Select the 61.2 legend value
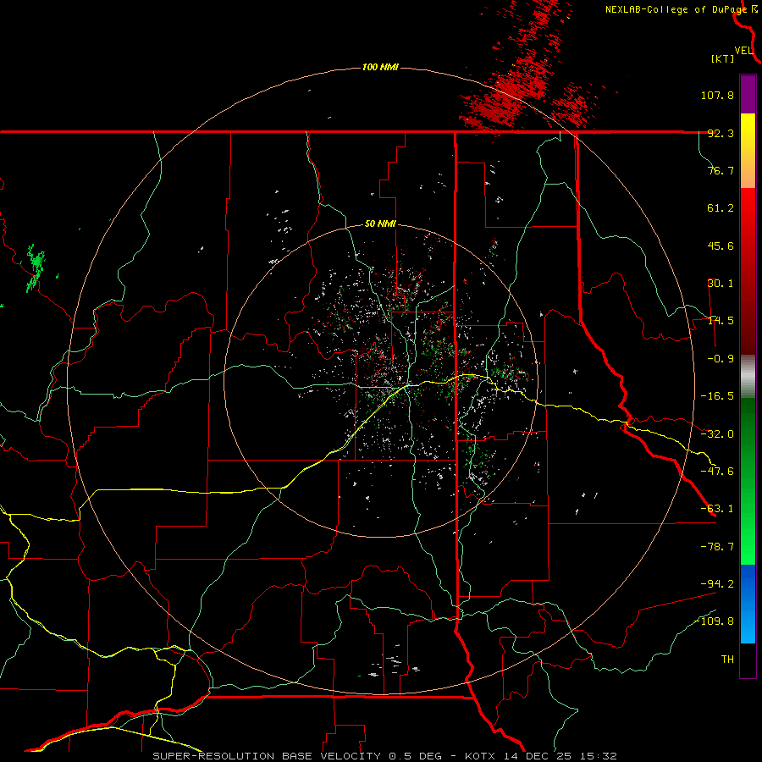 point(721,208)
